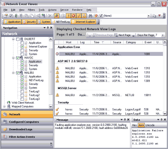Click the funnel filter icon beside (None)
Image resolution: width=168 pixels, height=149 pixels.
pos(101,16)
